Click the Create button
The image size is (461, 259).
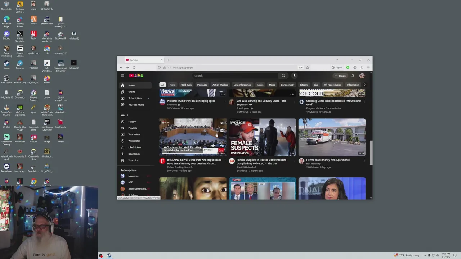pos(340,76)
